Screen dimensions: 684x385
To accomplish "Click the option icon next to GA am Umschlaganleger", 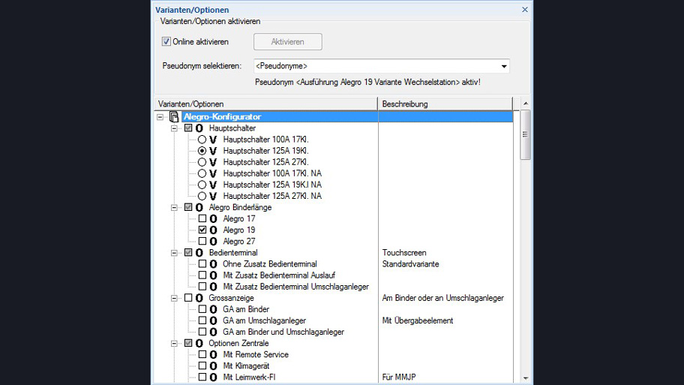I will pyautogui.click(x=214, y=320).
